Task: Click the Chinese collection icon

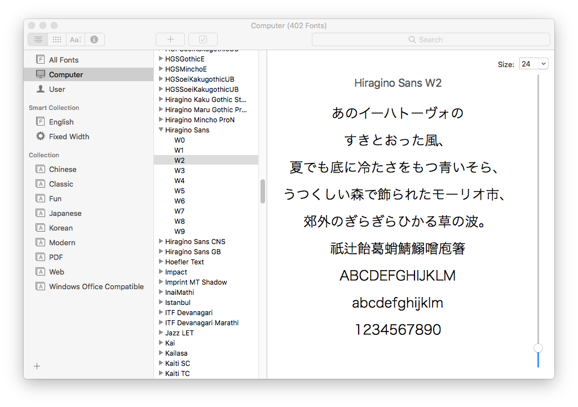Action: tap(40, 169)
